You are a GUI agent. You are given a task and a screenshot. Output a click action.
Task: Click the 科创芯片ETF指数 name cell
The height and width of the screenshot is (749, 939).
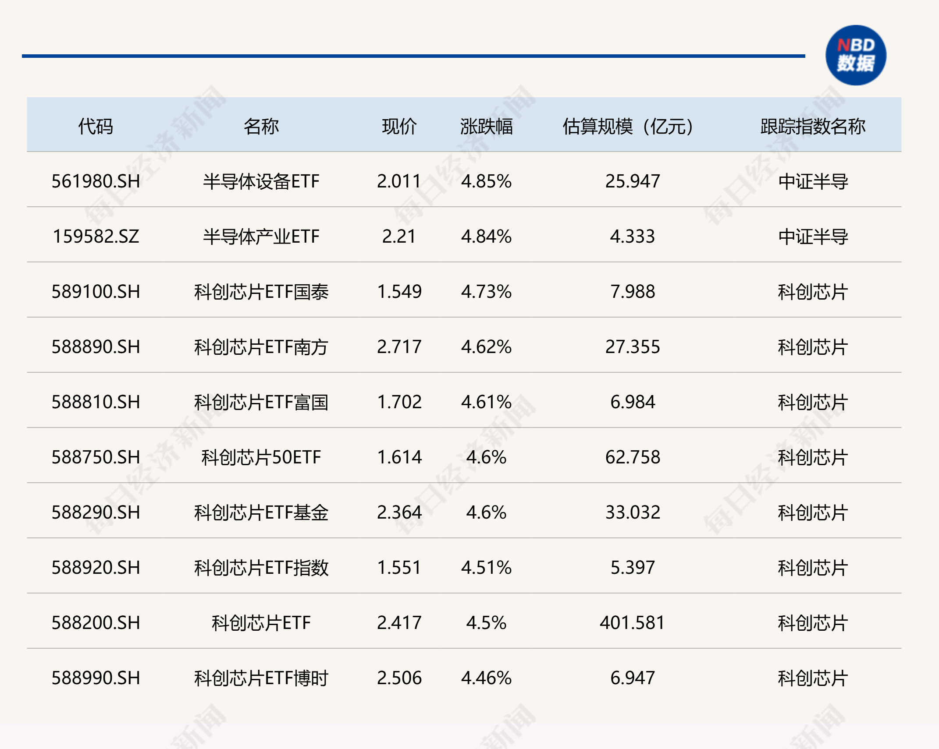coord(261,568)
